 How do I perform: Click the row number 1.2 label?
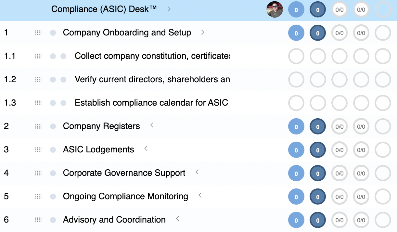point(9,79)
